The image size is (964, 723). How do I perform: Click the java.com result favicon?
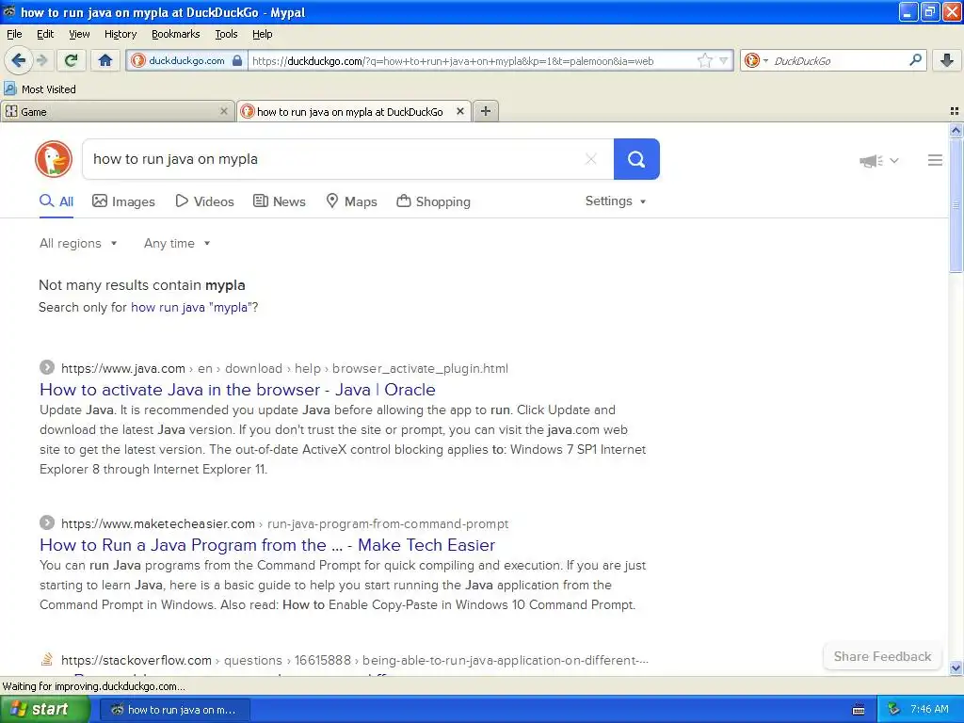tap(47, 368)
